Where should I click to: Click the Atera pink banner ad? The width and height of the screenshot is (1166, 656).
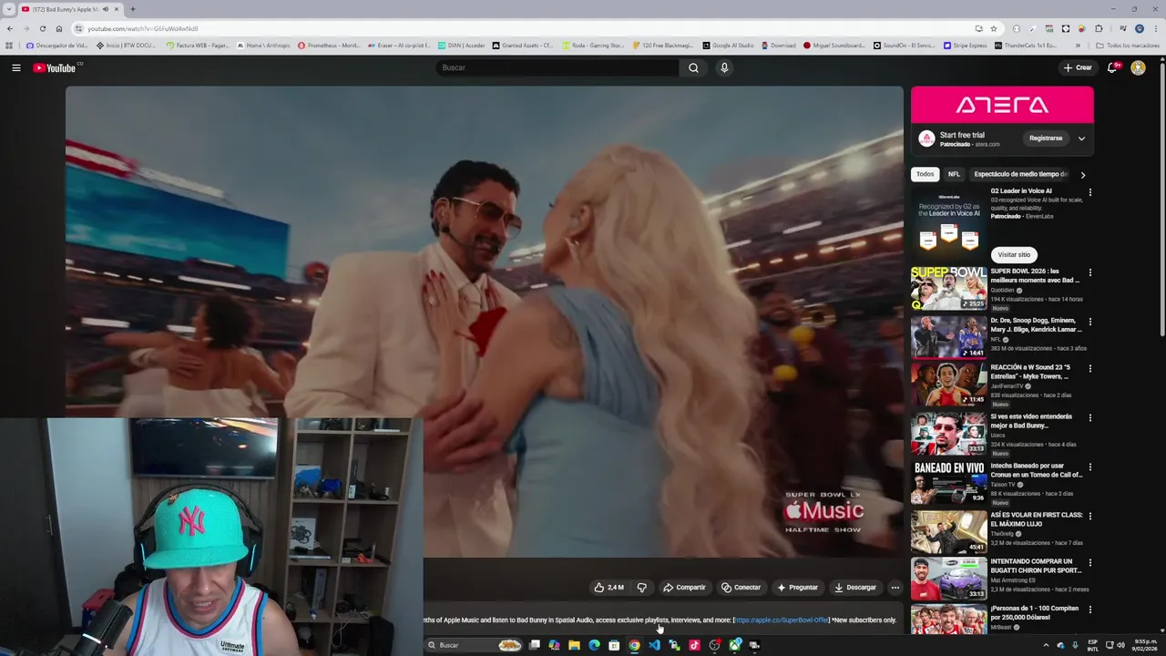[x=1002, y=105]
